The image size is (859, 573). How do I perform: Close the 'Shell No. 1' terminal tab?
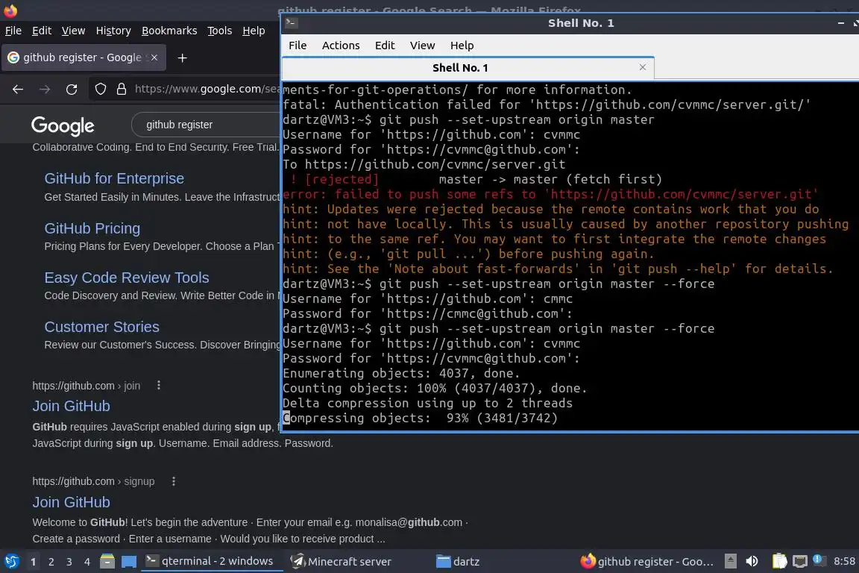click(643, 67)
